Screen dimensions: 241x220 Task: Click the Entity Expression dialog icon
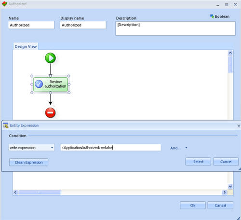(x=6, y=125)
